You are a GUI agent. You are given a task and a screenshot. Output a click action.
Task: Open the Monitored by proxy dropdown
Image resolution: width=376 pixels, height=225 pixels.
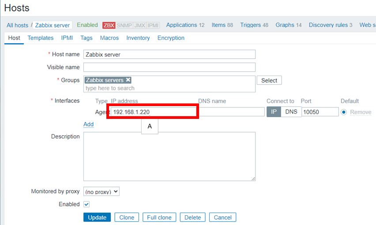102,191
